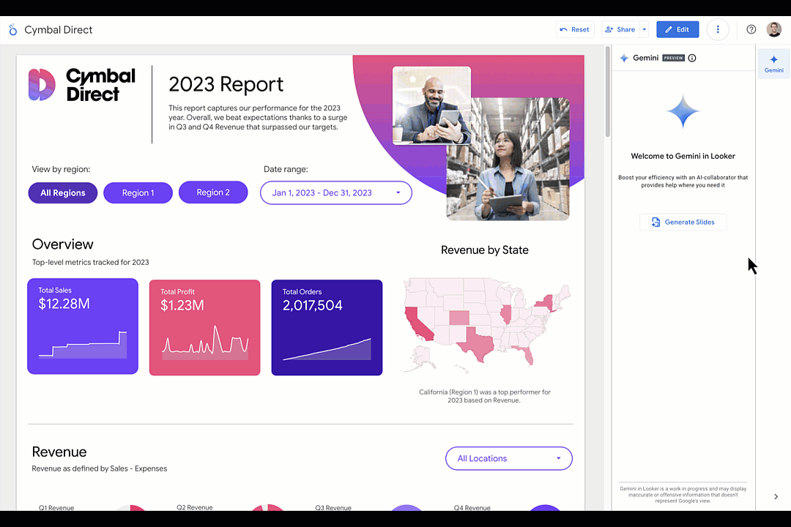
Task: Click the "Revenue" section heading
Action: (59, 452)
